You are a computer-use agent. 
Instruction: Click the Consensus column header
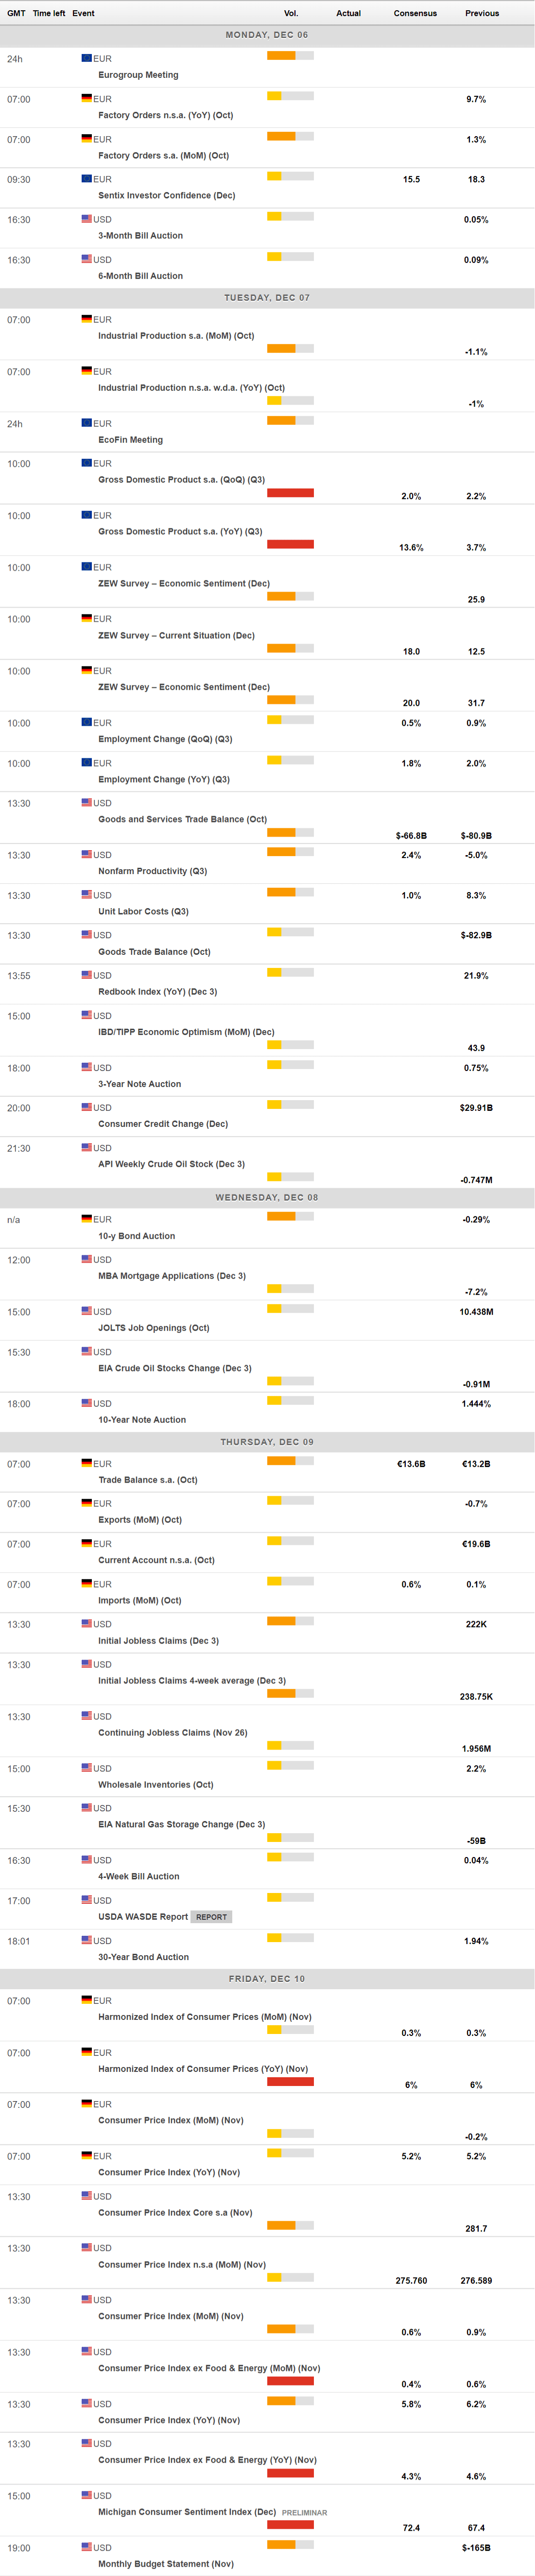tap(415, 13)
